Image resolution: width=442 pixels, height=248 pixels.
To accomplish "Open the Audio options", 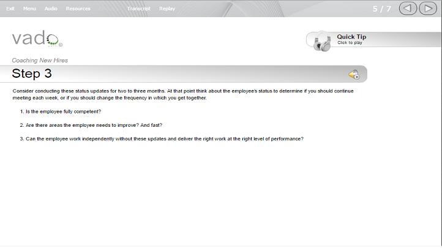I will click(x=51, y=9).
